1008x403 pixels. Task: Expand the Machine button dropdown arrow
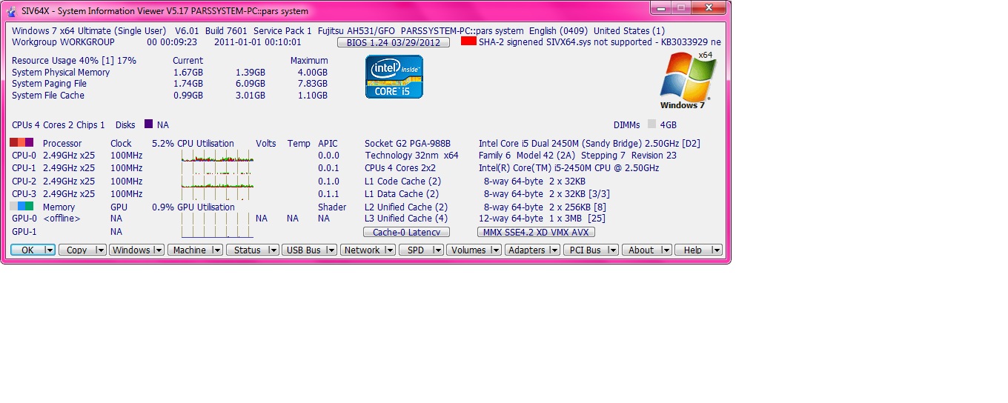217,250
